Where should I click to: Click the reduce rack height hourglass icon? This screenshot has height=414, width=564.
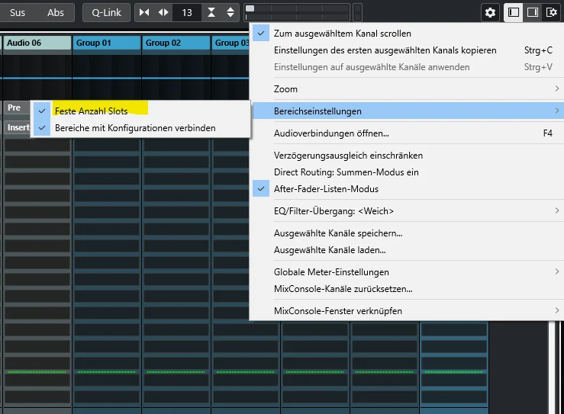point(211,12)
